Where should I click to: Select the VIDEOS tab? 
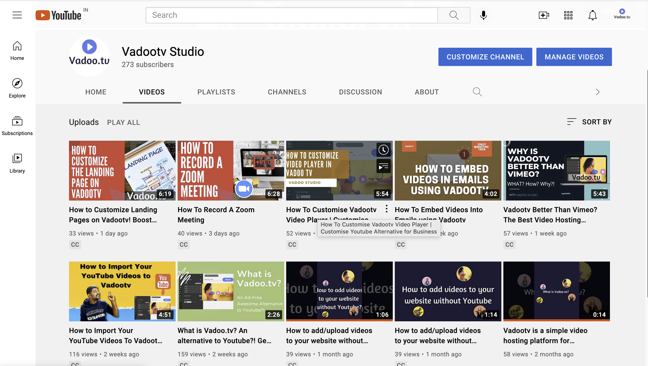152,92
